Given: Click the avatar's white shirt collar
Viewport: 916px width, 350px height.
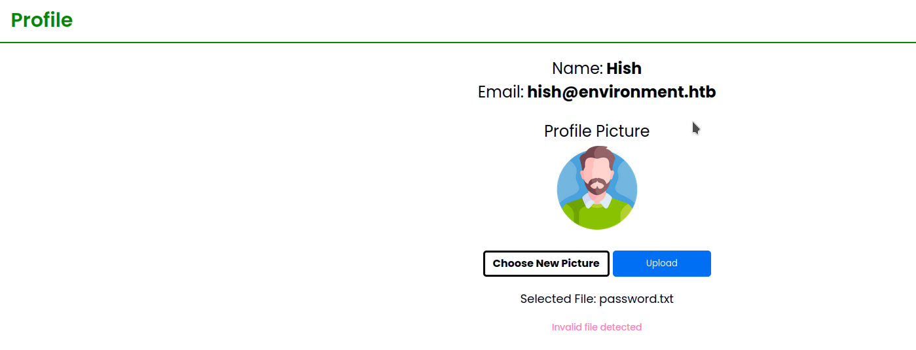Looking at the screenshot, I should click(x=588, y=202).
